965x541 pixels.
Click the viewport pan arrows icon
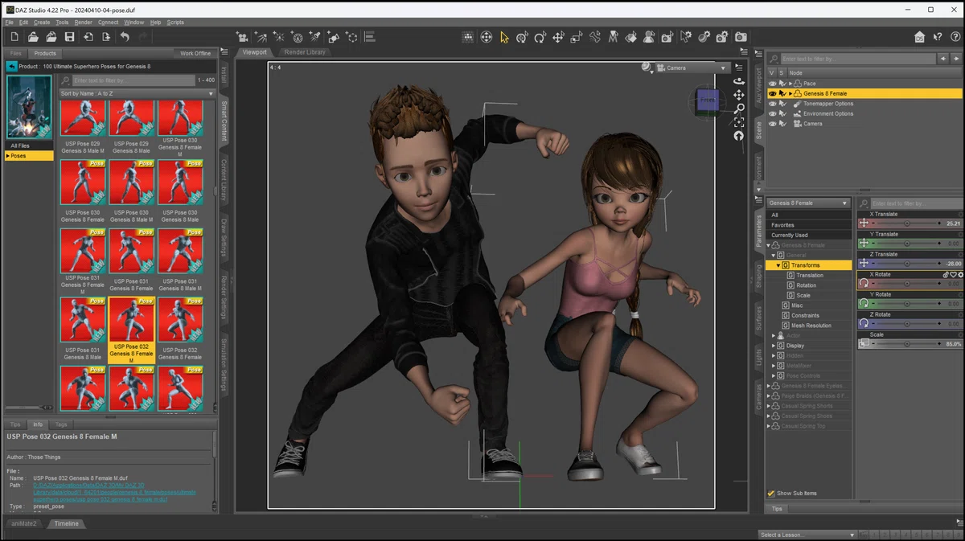click(x=738, y=95)
